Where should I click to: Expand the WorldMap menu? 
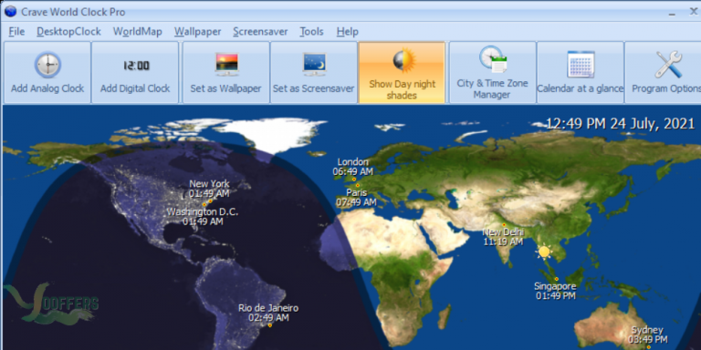tap(137, 32)
